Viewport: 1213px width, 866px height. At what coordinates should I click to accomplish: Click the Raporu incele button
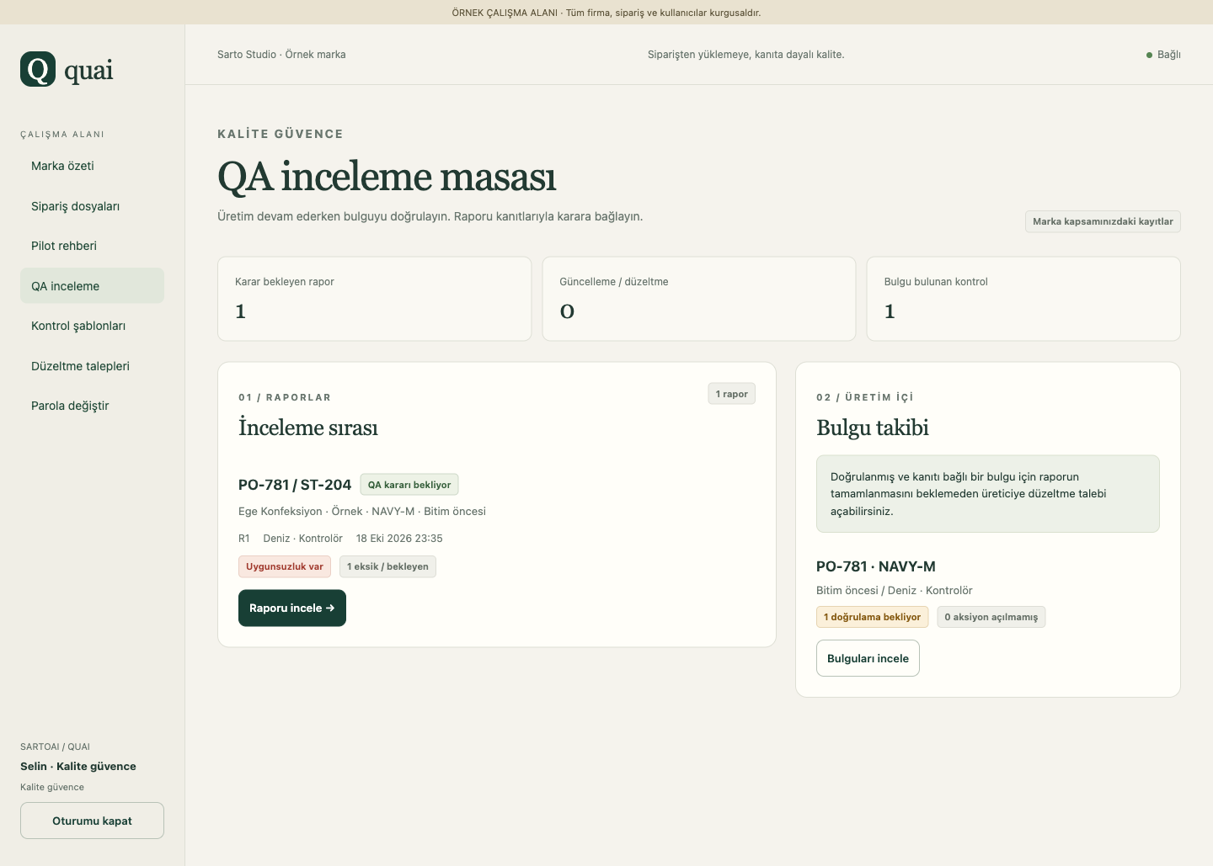292,608
